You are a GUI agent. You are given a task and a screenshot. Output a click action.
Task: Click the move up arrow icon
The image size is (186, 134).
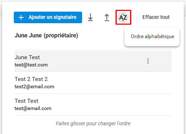click(107, 17)
